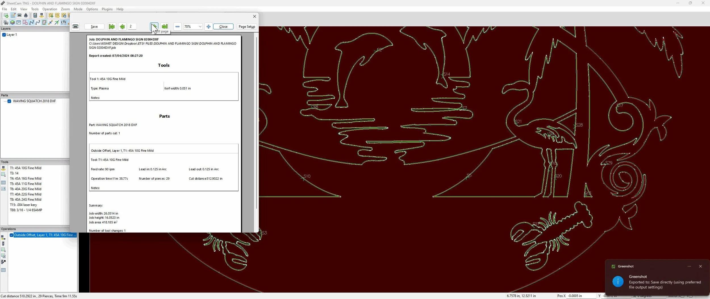Click the printer icon in main toolbar
Screen dimensions: 710x299
pyautogui.click(x=19, y=15)
